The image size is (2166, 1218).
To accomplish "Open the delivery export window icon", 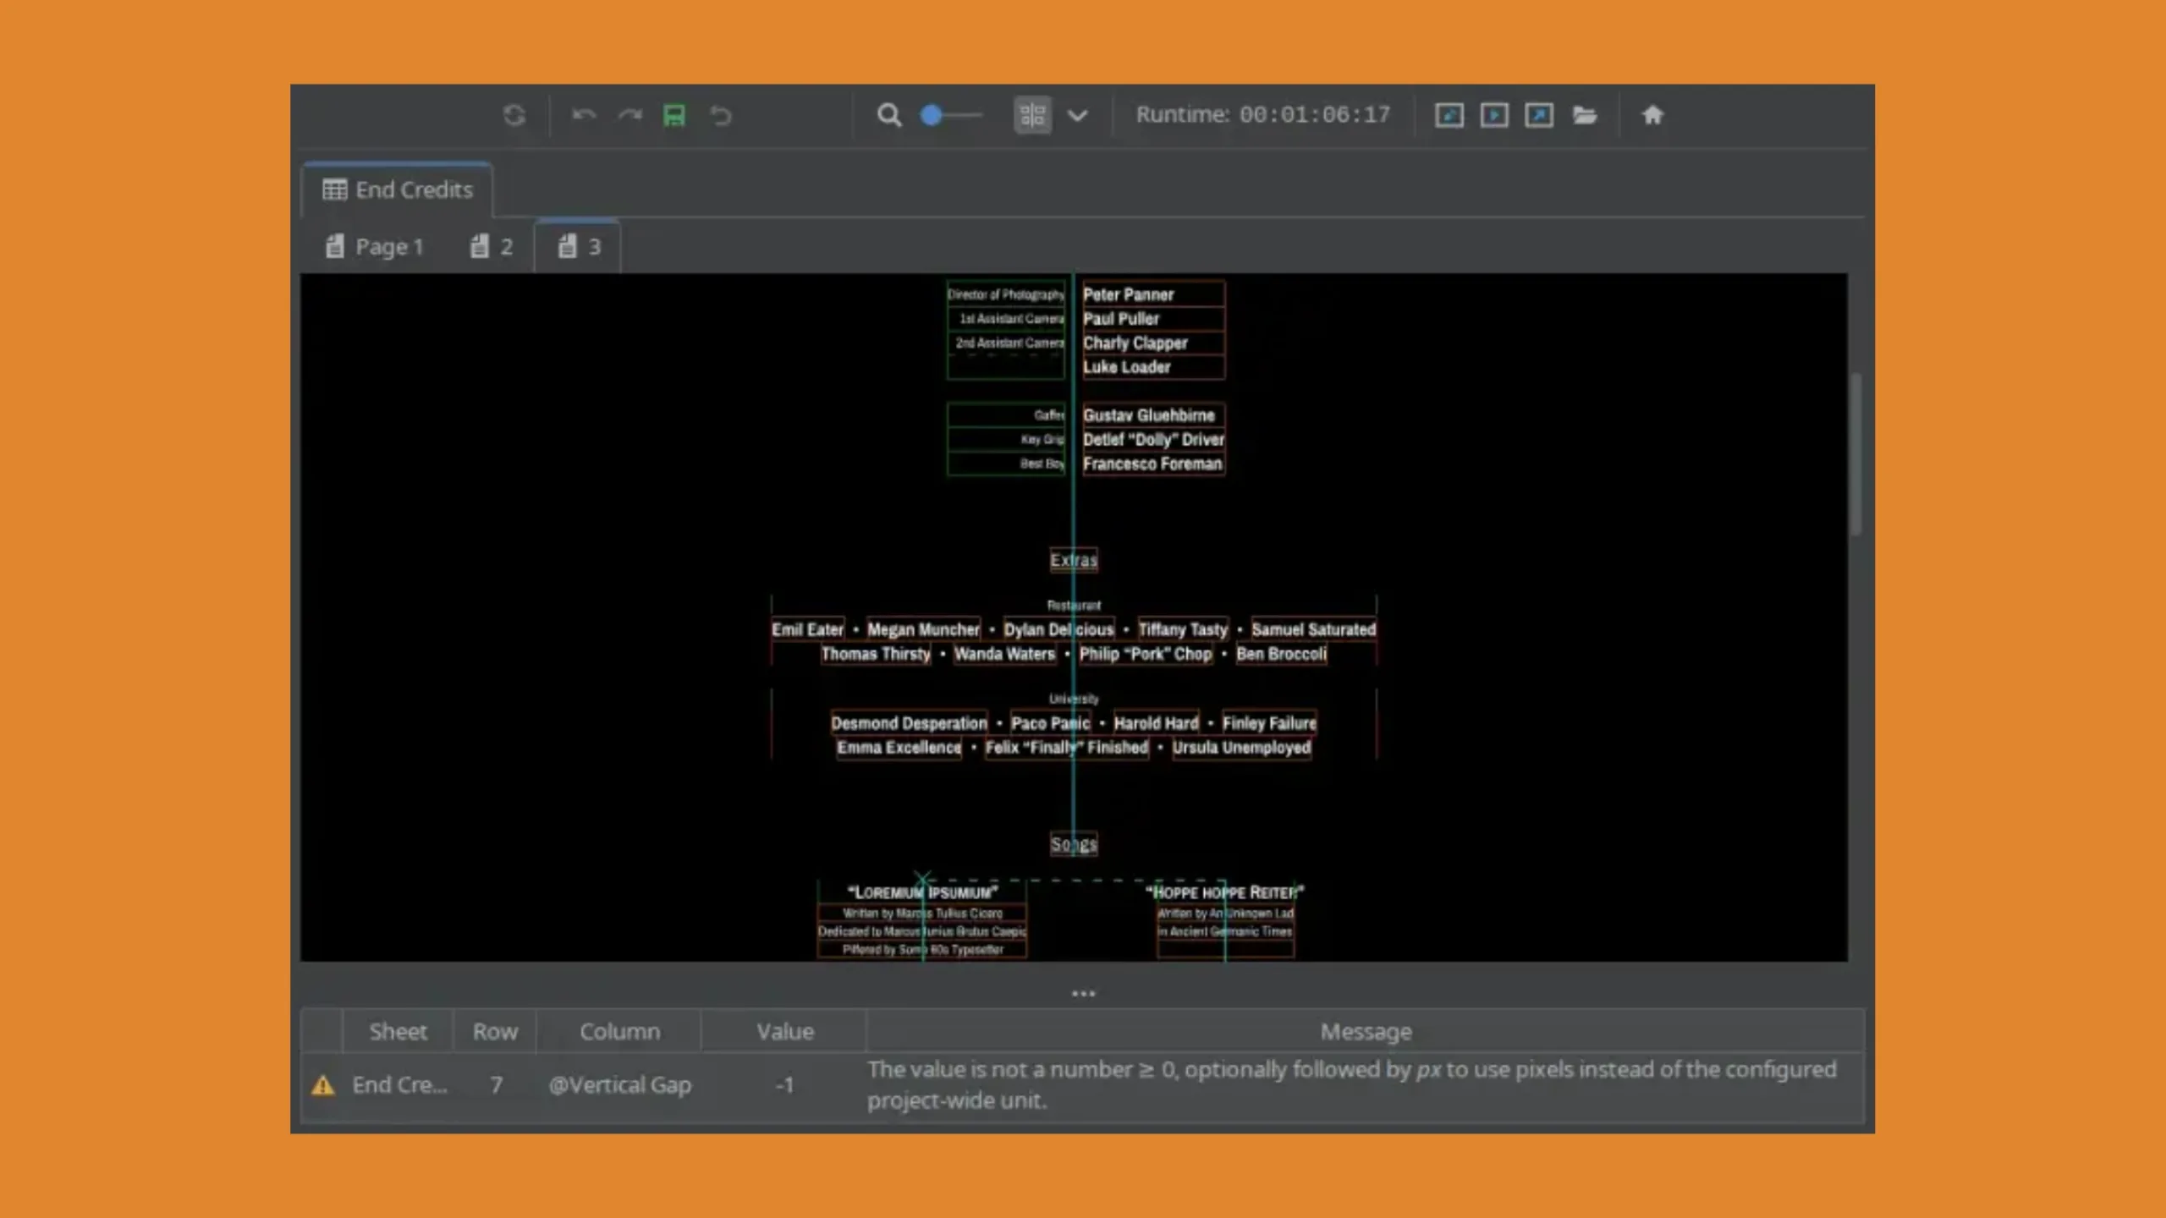I will pyautogui.click(x=1539, y=115).
